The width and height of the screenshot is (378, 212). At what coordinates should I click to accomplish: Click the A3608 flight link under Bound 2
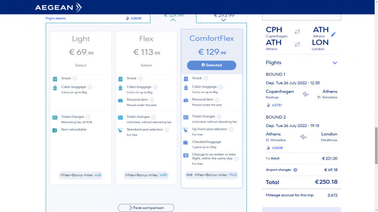tap(276, 148)
